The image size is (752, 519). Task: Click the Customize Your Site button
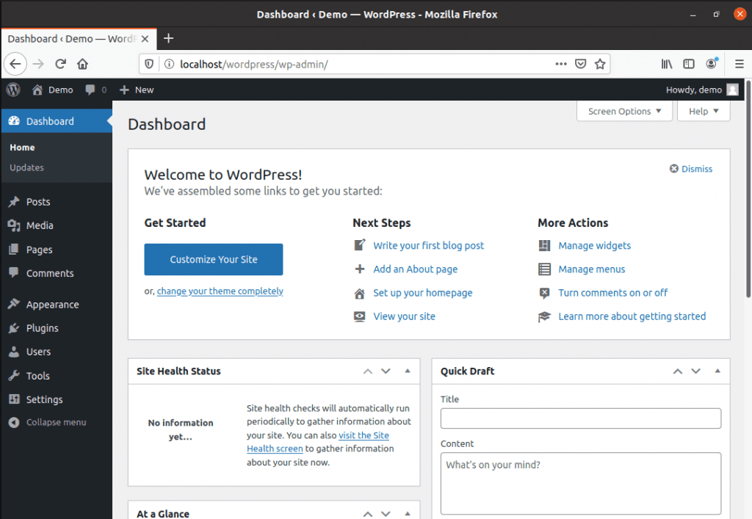(x=213, y=259)
